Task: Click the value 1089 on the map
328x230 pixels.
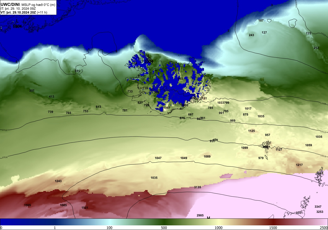Action: [207, 156]
